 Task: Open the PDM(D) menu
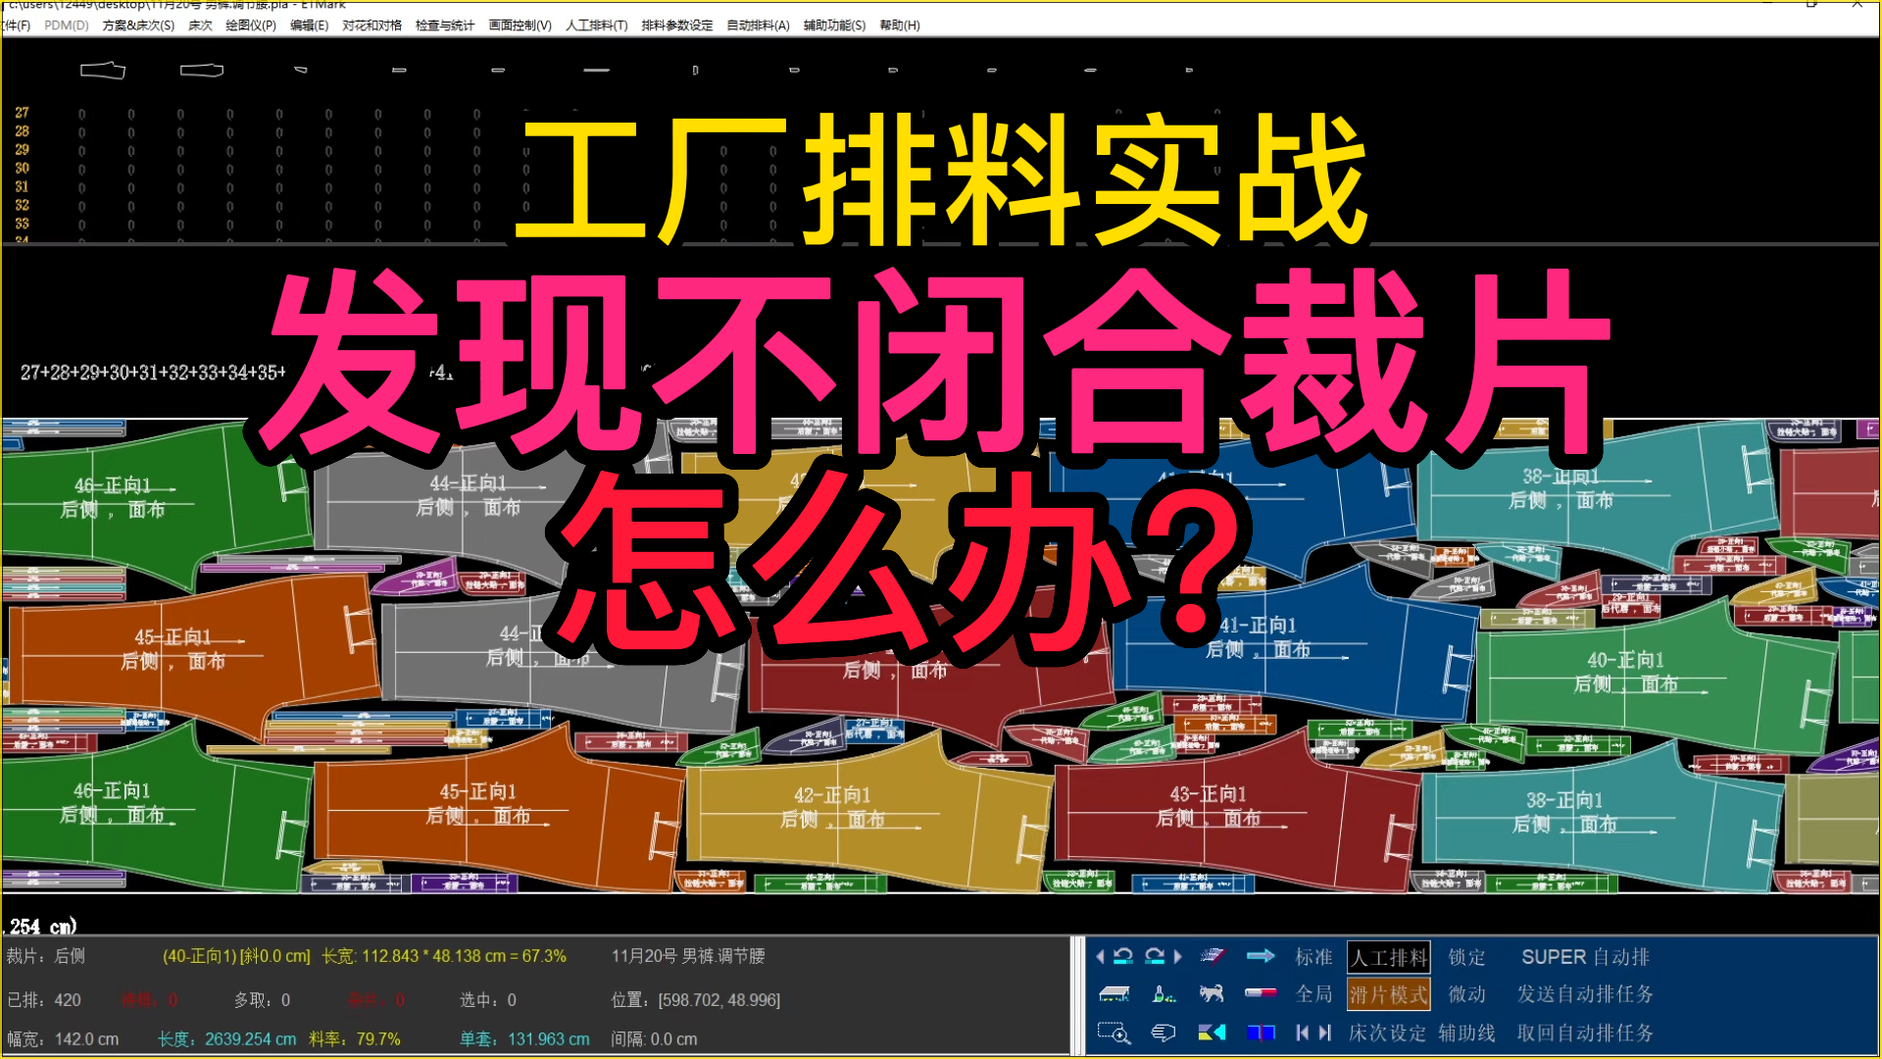click(x=66, y=25)
